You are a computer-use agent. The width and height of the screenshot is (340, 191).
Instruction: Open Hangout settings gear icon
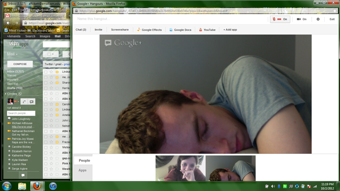(318, 19)
